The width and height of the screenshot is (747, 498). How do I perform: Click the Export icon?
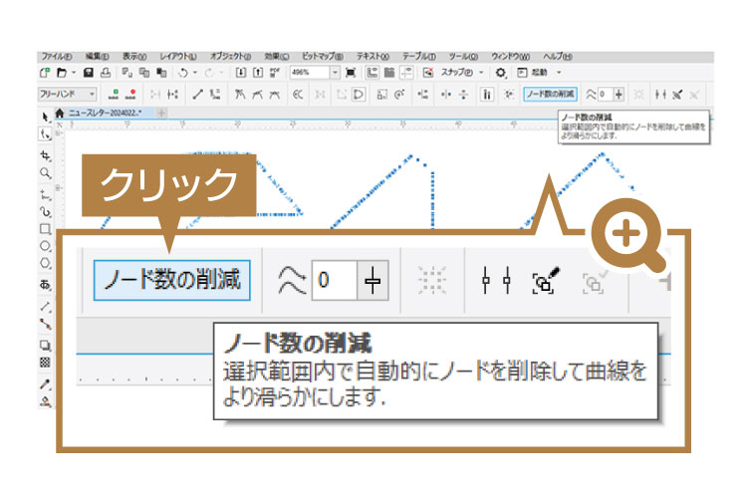coord(258,73)
